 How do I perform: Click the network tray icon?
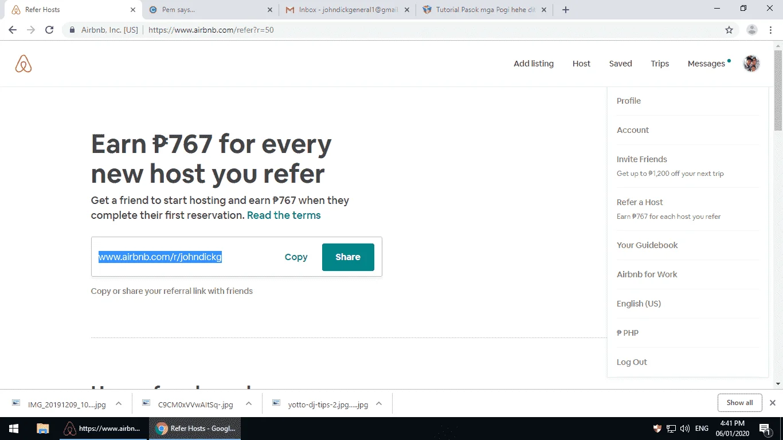click(671, 429)
